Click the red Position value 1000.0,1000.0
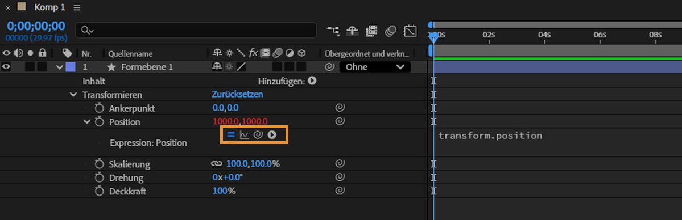Image resolution: width=682 pixels, height=220 pixels. point(240,121)
